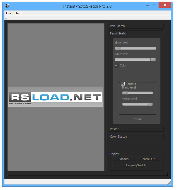This screenshot has height=190, width=179.
Task: Collapse the Pencil Sketch section
Action: pos(136,33)
